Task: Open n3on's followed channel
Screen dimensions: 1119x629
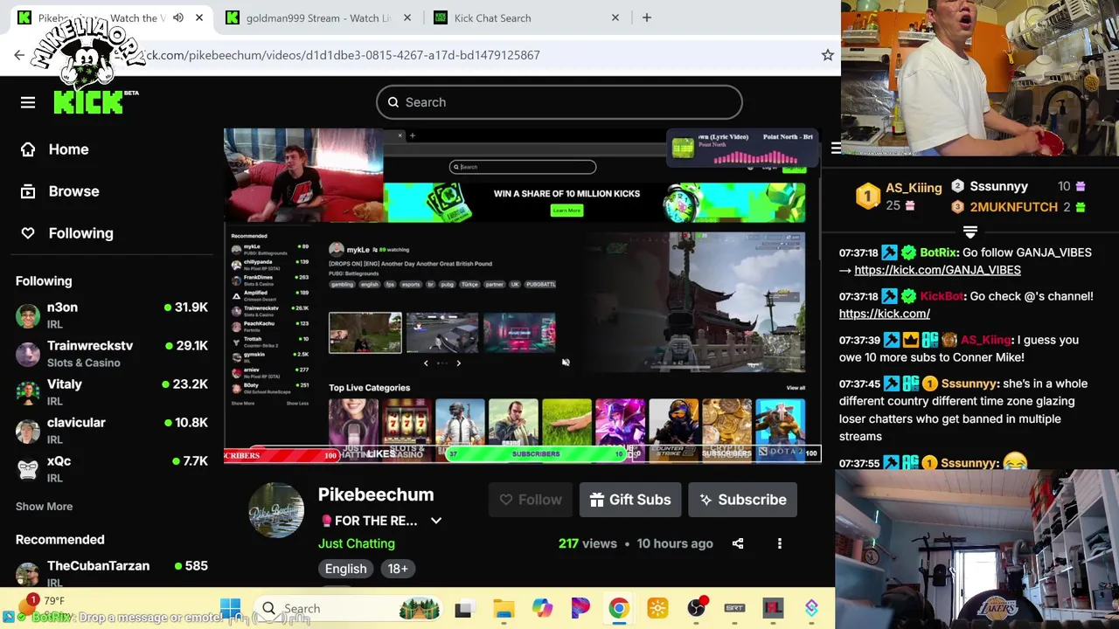Action: point(112,315)
